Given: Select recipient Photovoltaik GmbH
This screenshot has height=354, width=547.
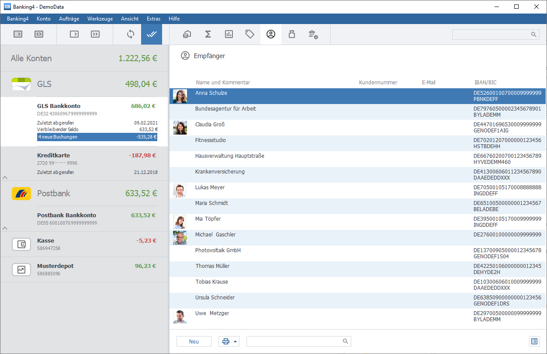Looking at the screenshot, I should click(x=358, y=253).
